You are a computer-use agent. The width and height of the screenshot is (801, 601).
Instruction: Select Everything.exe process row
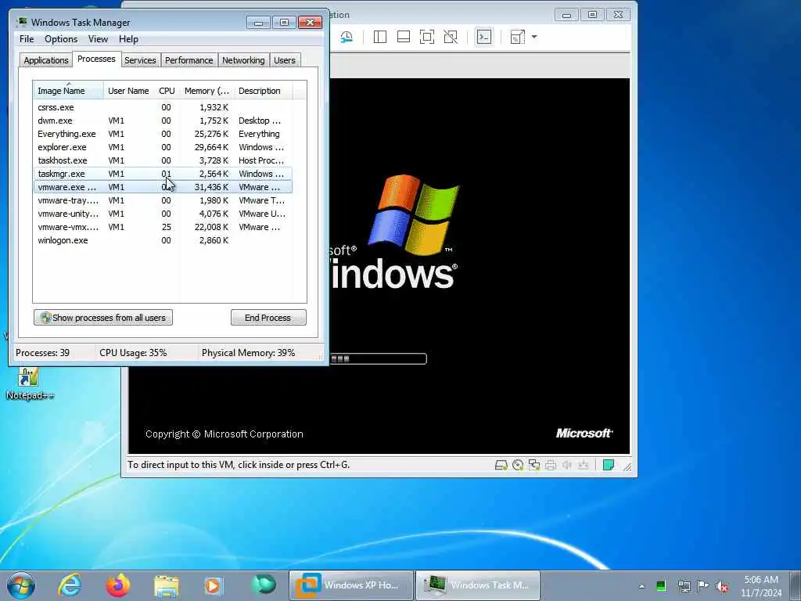point(163,134)
